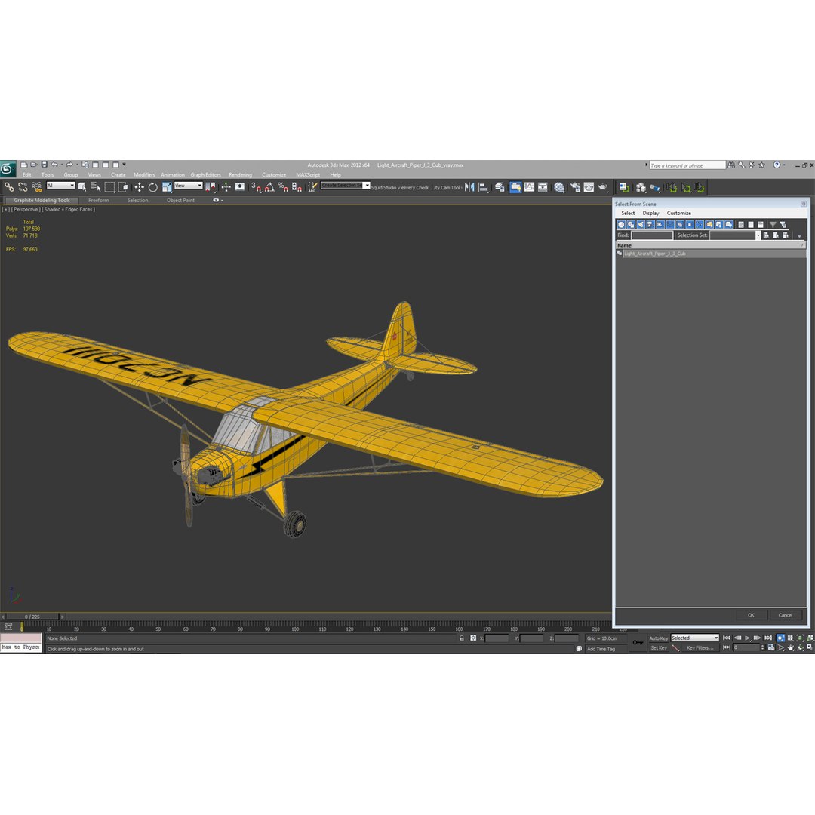The image size is (815, 815).
Task: Open the Key Filters button
Action: [x=700, y=647]
